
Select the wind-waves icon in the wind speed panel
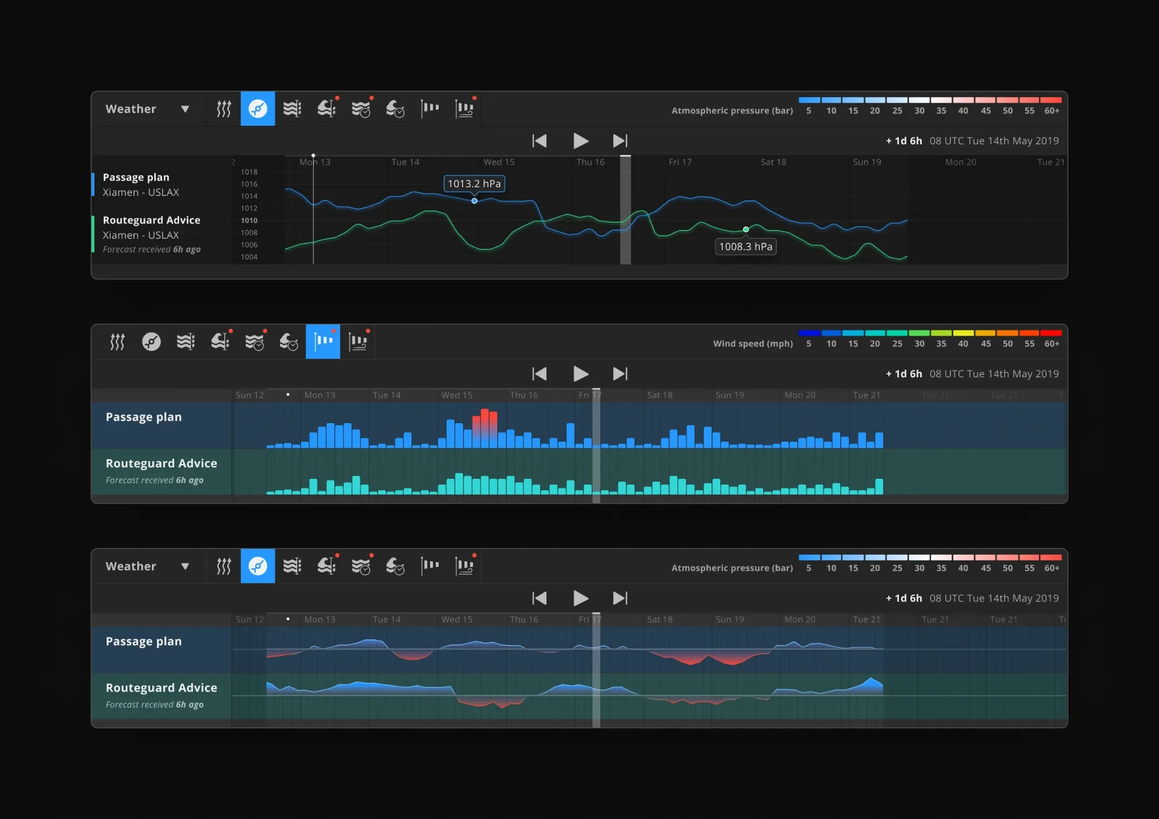pyautogui.click(x=186, y=342)
